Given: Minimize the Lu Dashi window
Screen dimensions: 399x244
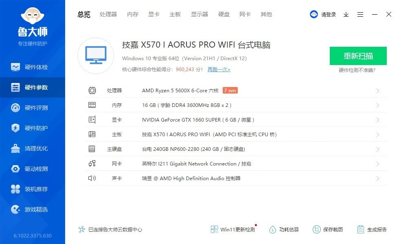Looking at the screenshot, I should (x=375, y=15).
